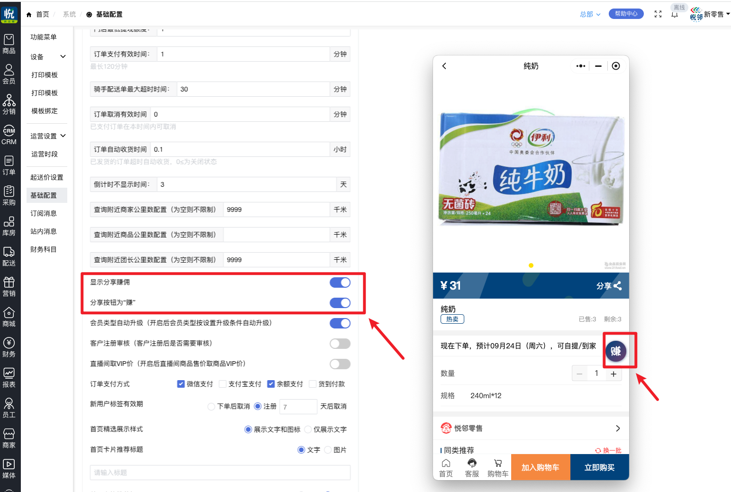
Task: Collapse the 运营设置 menu group
Action: [x=47, y=136]
